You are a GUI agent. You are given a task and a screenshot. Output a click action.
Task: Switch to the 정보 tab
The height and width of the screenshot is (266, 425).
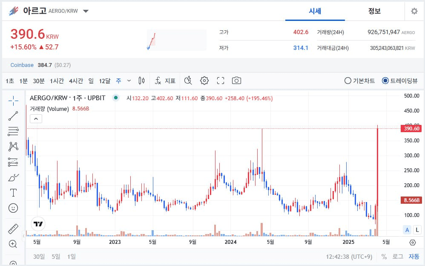coord(374,11)
